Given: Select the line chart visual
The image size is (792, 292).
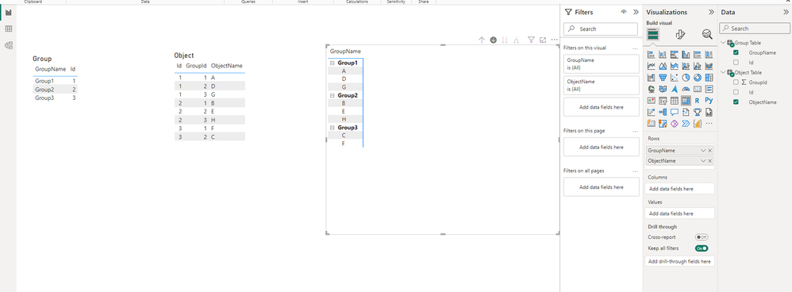Looking at the screenshot, I should (x=651, y=66).
